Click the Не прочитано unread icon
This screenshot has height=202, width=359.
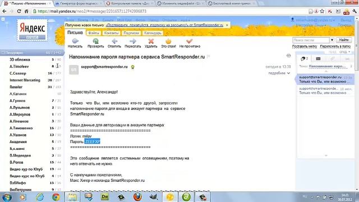[x=190, y=41]
